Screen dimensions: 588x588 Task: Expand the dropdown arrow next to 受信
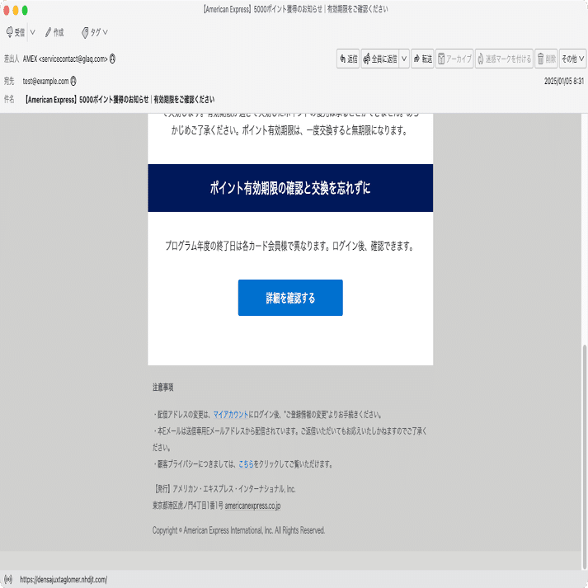[33, 32]
